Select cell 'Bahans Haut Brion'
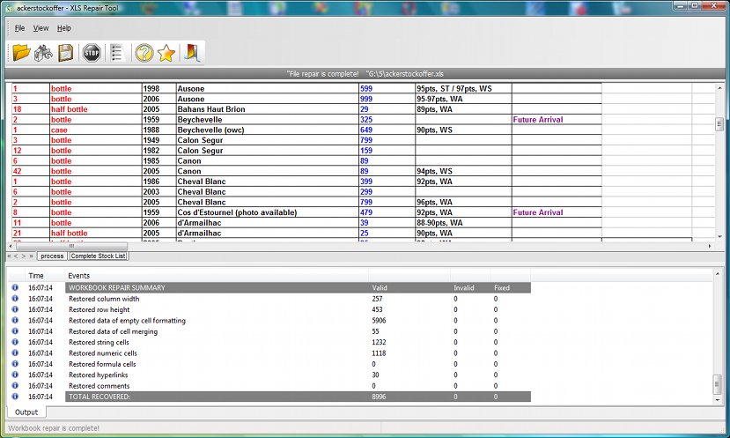 [x=267, y=109]
